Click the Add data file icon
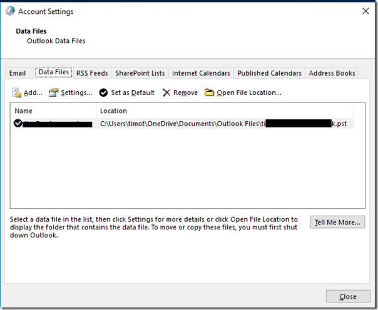 pos(17,92)
